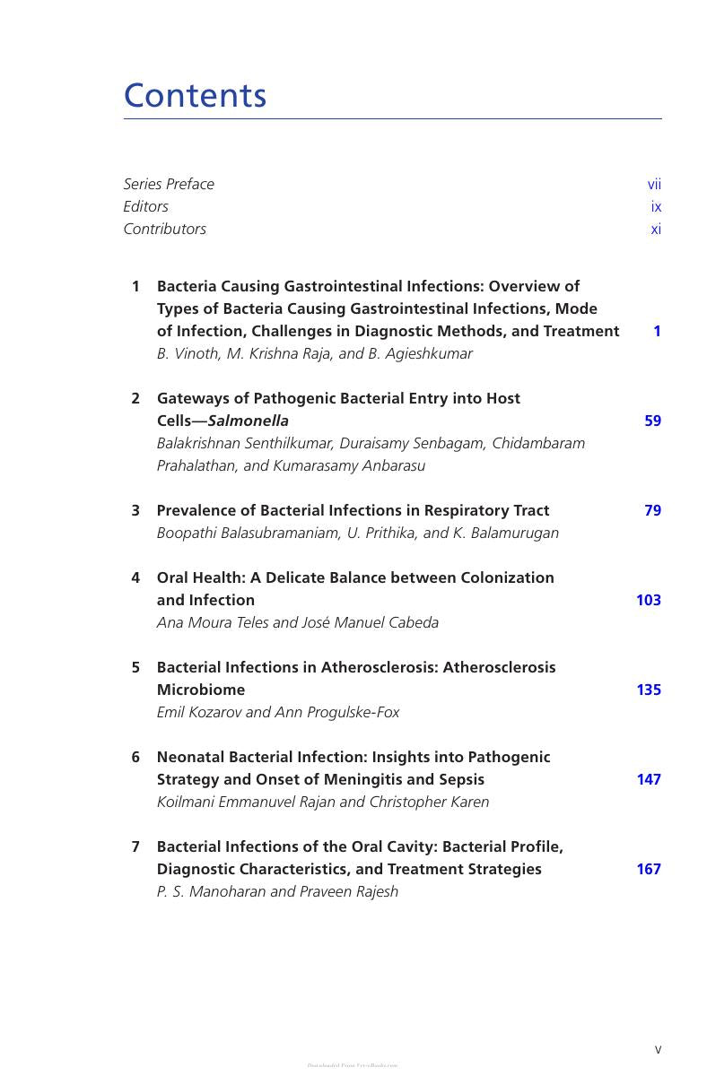Click author line P. S. Manoharan
This screenshot has height=1076, width=707.
tap(277, 891)
